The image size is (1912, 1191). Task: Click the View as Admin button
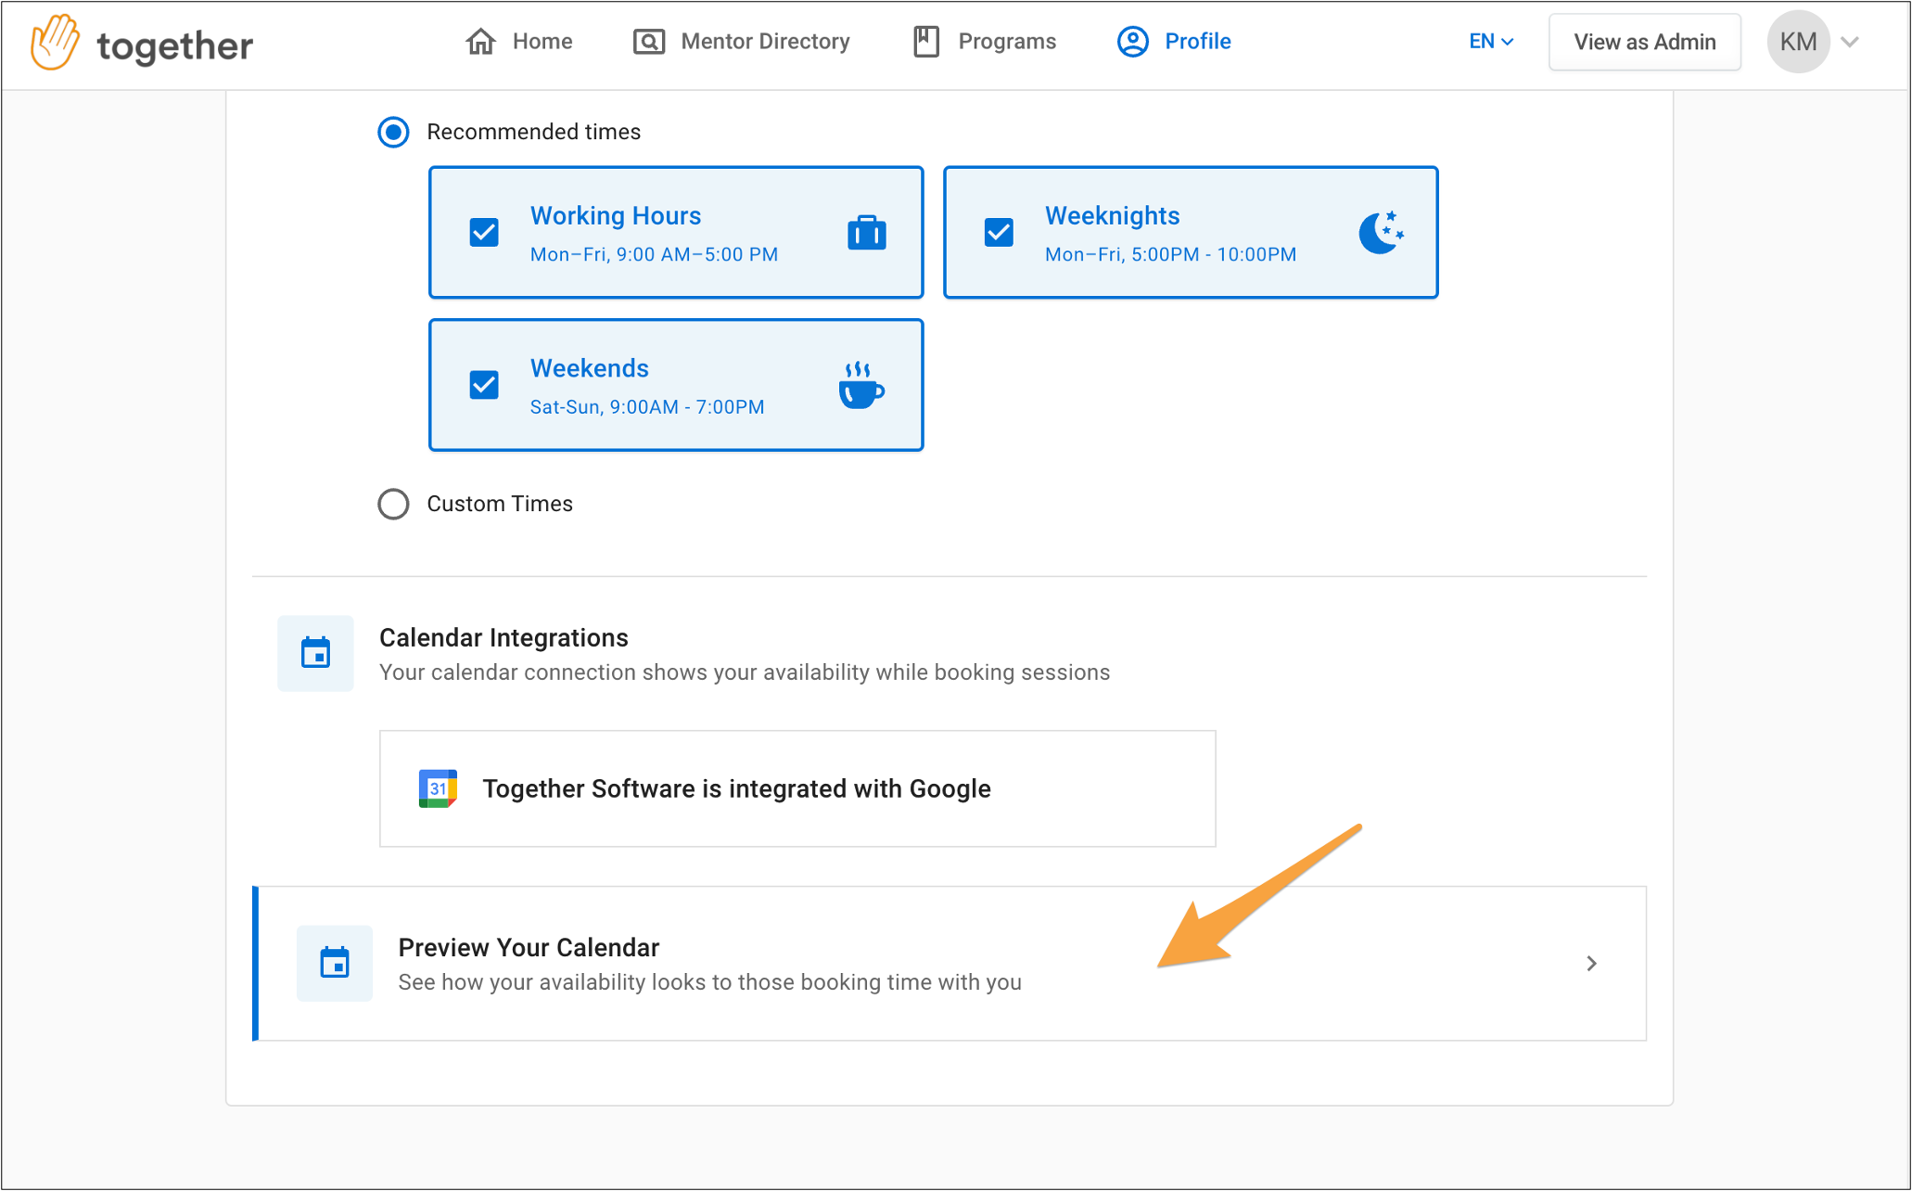tap(1644, 42)
